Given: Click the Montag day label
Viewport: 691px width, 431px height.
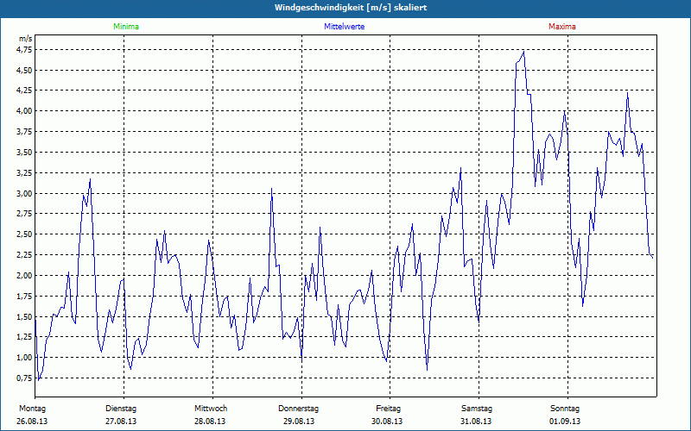Looking at the screenshot, I should pos(32,409).
